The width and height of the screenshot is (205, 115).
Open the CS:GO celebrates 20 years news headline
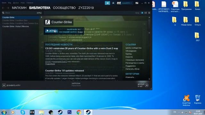coord(81,48)
